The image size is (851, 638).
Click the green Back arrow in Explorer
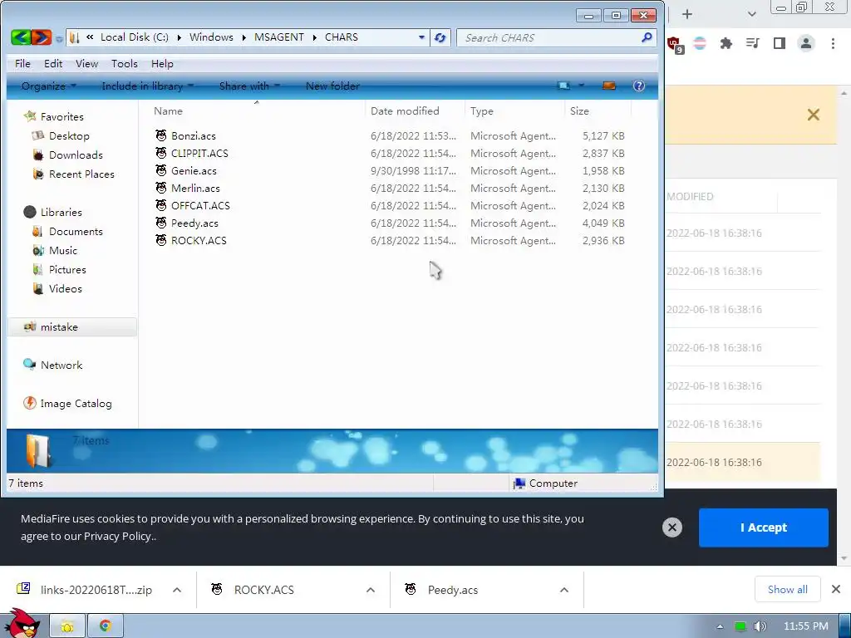[21, 37]
